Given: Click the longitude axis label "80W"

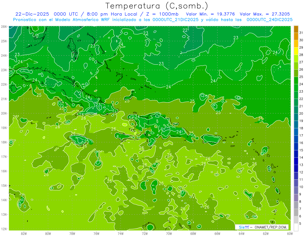Looking at the screenshot, I should 48,233.
